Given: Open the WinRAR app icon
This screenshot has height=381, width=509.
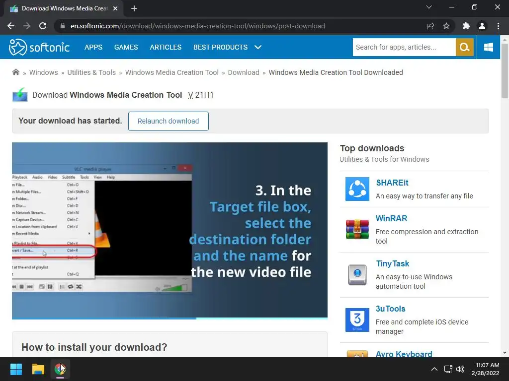Looking at the screenshot, I should (357, 229).
